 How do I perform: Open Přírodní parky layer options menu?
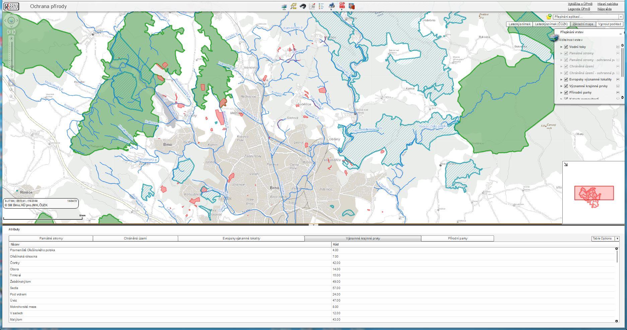(618, 93)
